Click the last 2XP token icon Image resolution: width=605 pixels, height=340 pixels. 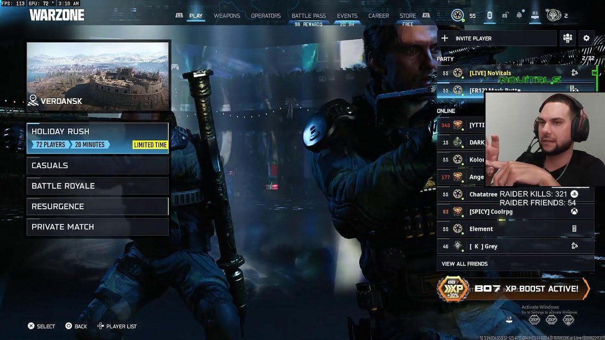[569, 320]
